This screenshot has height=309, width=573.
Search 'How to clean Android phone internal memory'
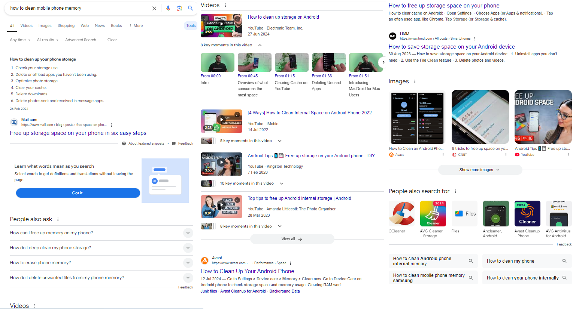(x=433, y=261)
